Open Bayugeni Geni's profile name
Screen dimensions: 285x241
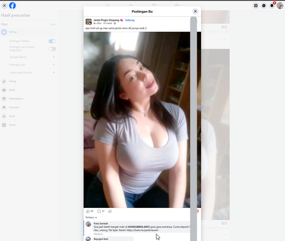pos(101,239)
